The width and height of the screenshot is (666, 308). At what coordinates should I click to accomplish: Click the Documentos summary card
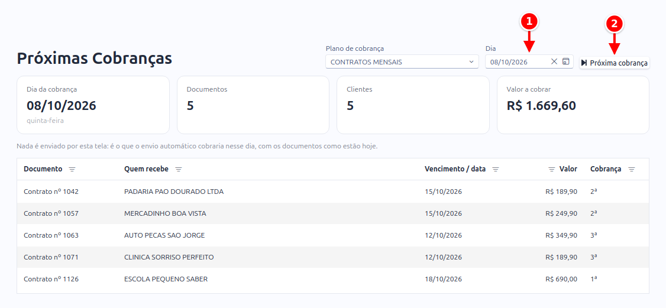(x=253, y=105)
